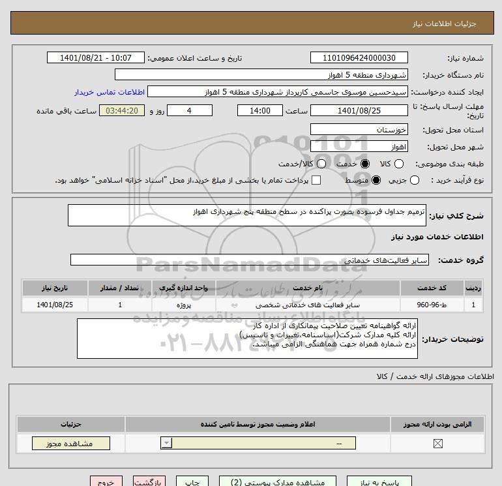Click the buyer notes text area

tap(247, 339)
